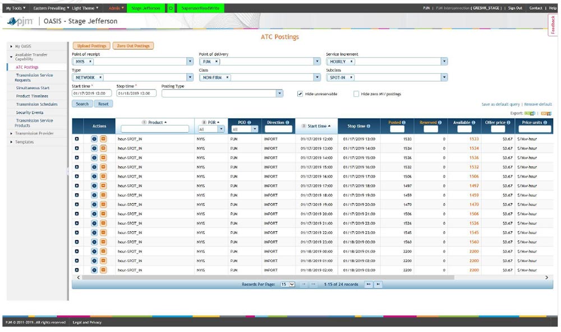The image size is (561, 332).
Task: Enable Hide zero MW postings checkbox
Action: (356, 94)
